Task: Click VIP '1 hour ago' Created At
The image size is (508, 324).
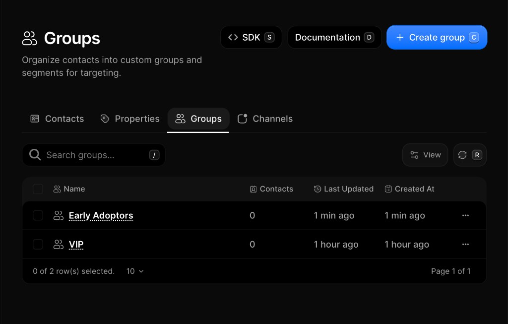Action: pyautogui.click(x=407, y=244)
